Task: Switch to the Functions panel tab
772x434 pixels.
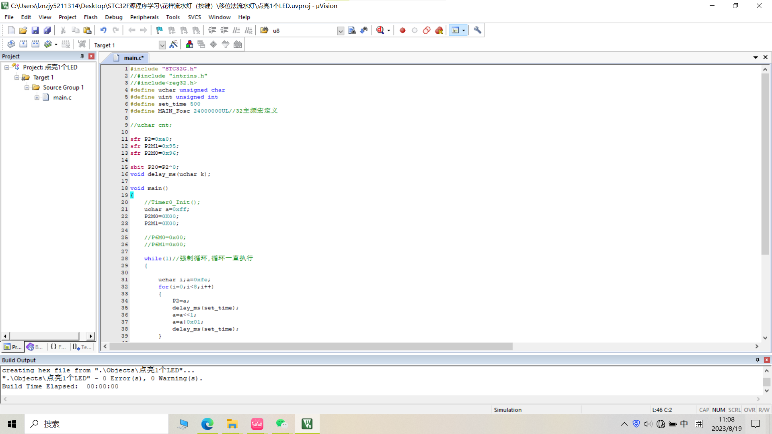Action: [x=58, y=347]
